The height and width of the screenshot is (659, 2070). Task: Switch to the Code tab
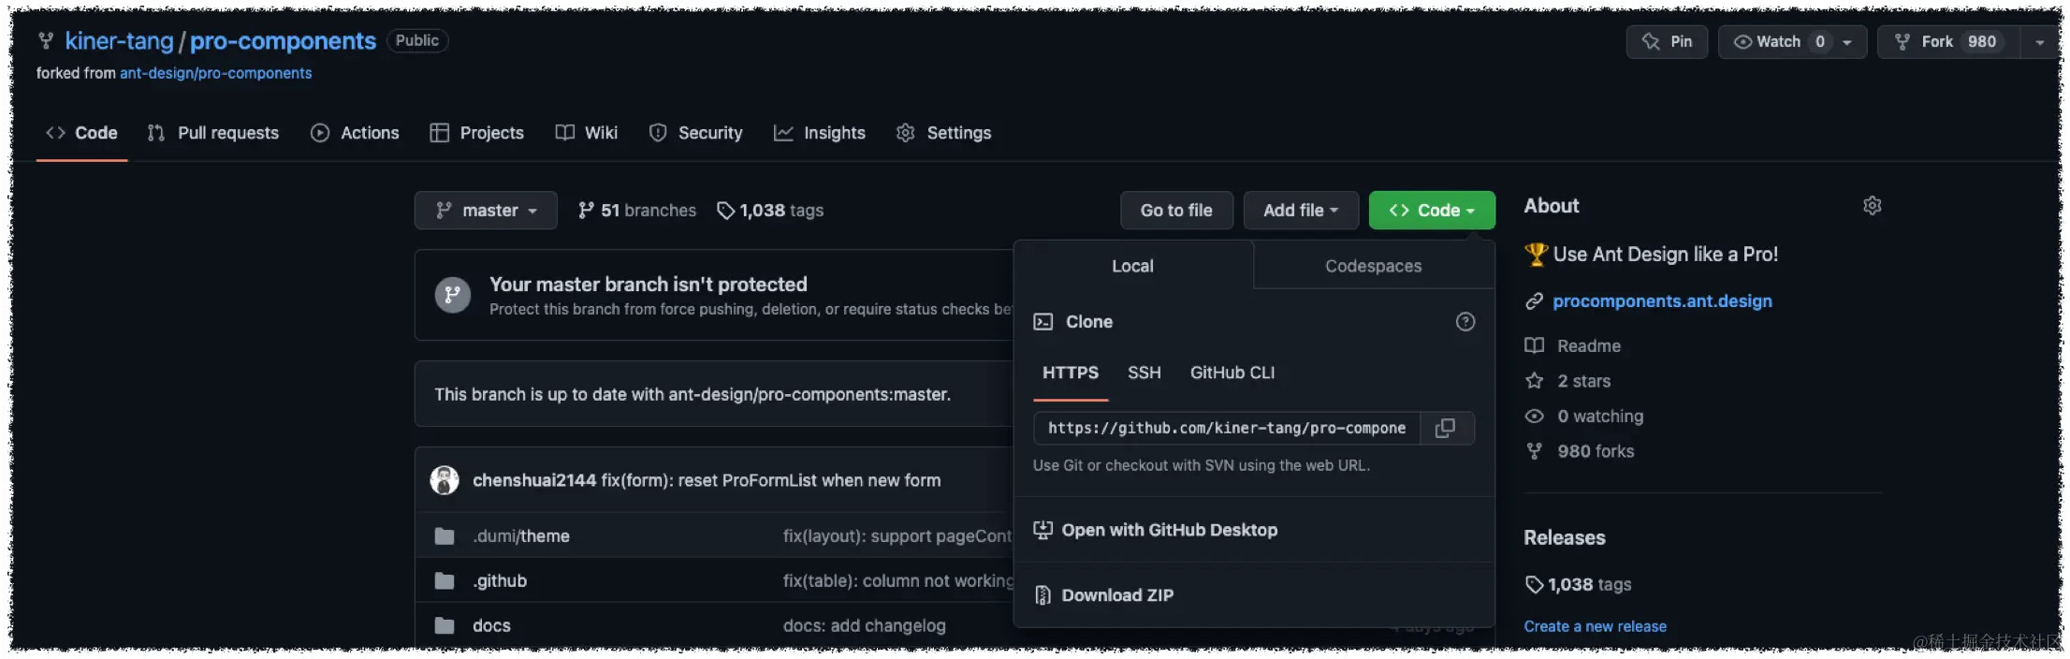coord(81,133)
